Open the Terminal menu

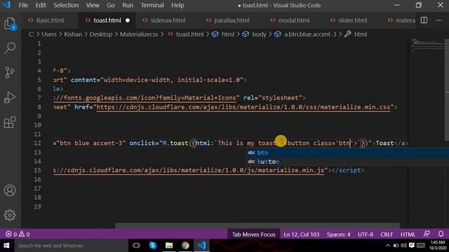pos(152,5)
